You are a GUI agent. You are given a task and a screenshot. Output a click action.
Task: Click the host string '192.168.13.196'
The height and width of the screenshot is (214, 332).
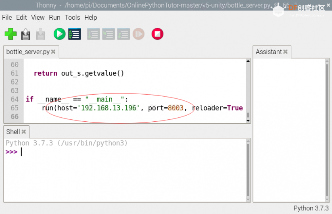tap(109, 108)
